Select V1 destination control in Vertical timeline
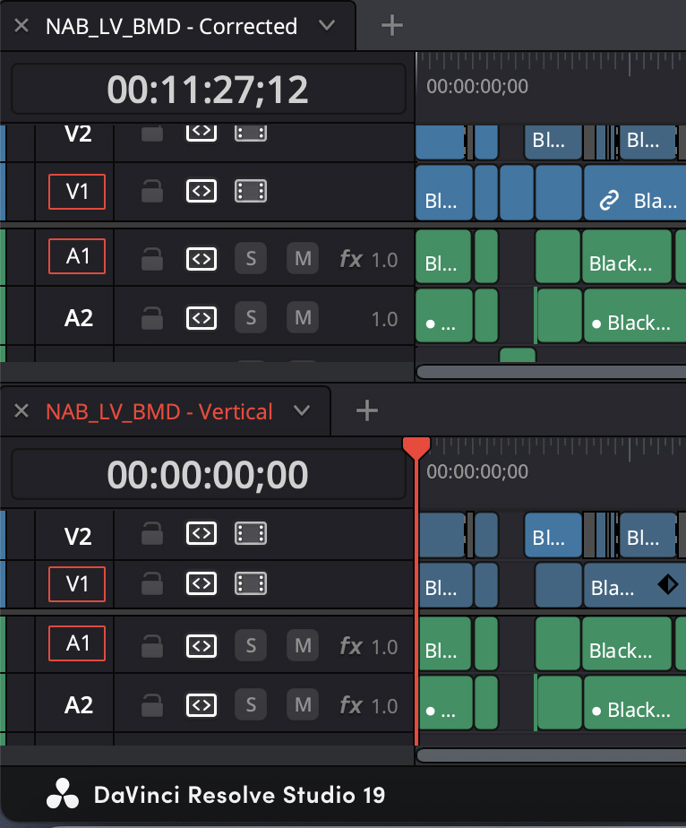The height and width of the screenshot is (828, 686). (x=77, y=584)
